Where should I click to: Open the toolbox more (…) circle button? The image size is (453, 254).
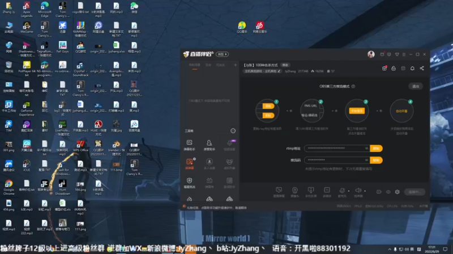(x=233, y=131)
